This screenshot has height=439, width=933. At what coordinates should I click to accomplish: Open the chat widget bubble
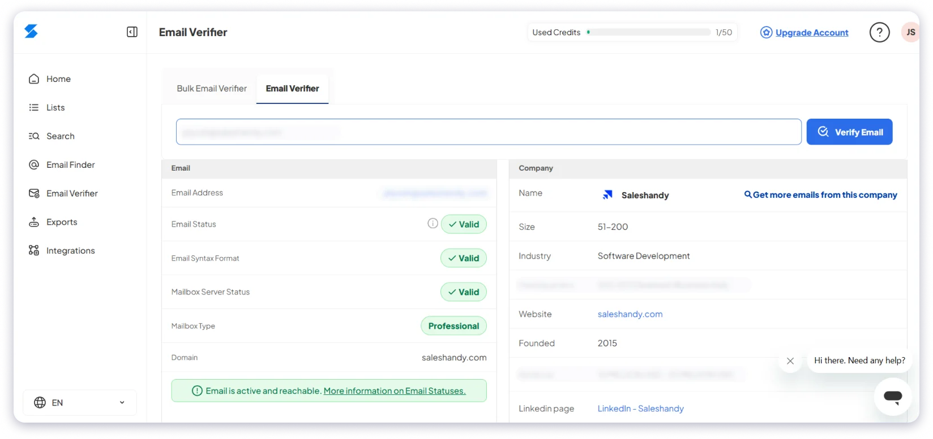coord(893,397)
